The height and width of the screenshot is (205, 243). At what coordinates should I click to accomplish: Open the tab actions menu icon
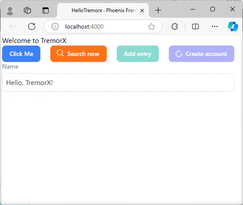[x=46, y=10]
